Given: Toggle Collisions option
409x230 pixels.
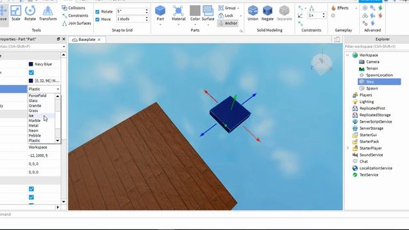Looking at the screenshot, I should (x=73, y=8).
